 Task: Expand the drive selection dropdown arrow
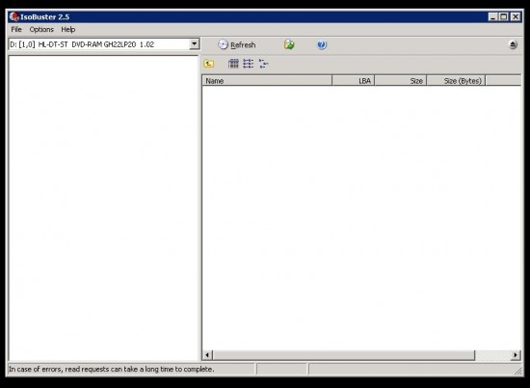click(195, 44)
